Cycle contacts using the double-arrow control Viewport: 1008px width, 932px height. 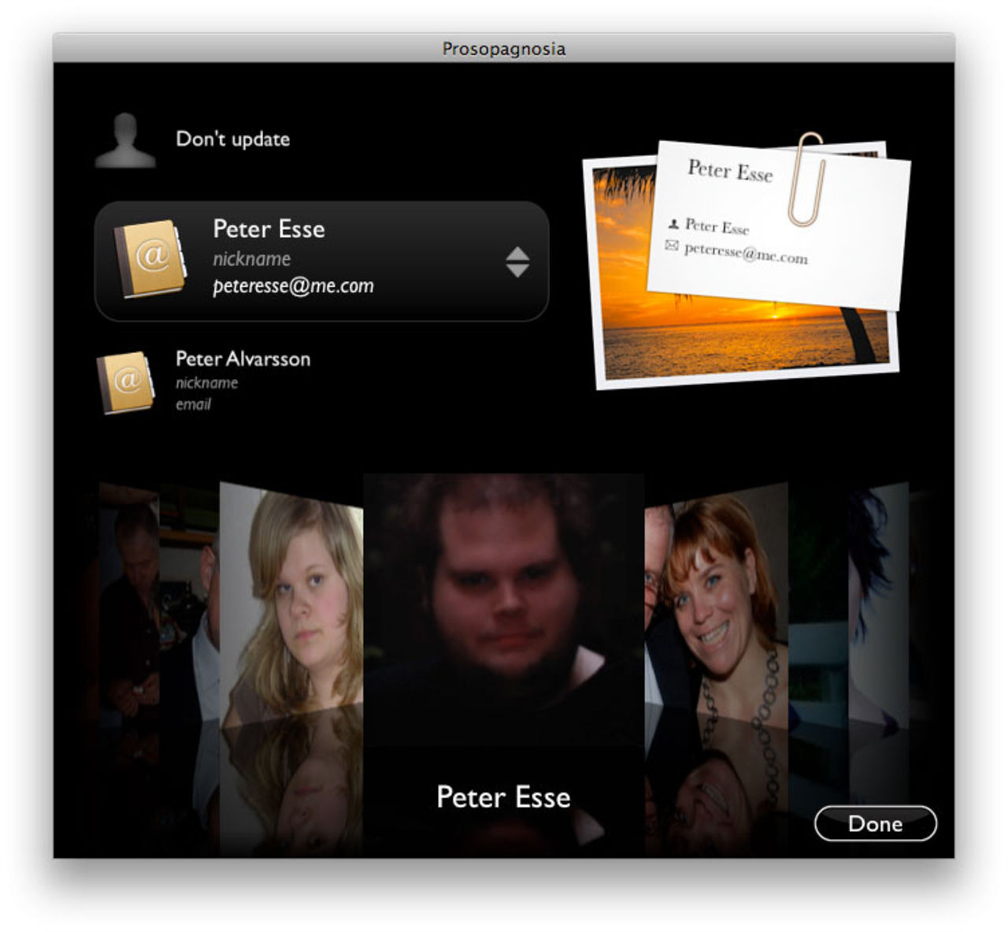click(x=517, y=261)
